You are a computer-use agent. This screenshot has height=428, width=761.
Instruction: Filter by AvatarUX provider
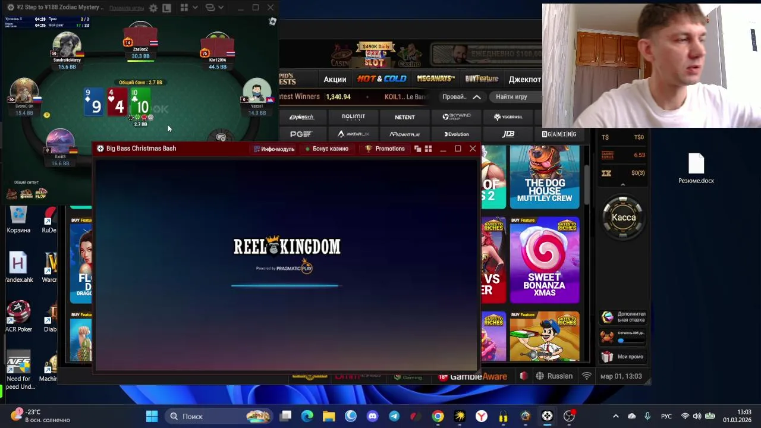point(353,134)
